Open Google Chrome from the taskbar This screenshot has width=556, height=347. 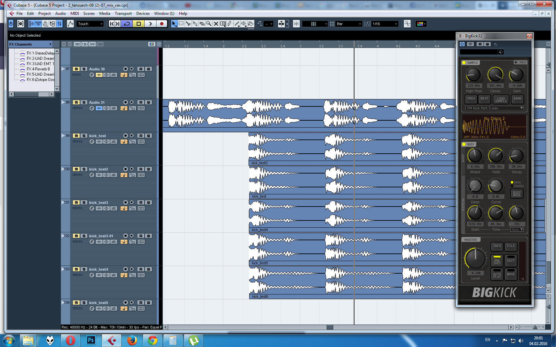153,340
